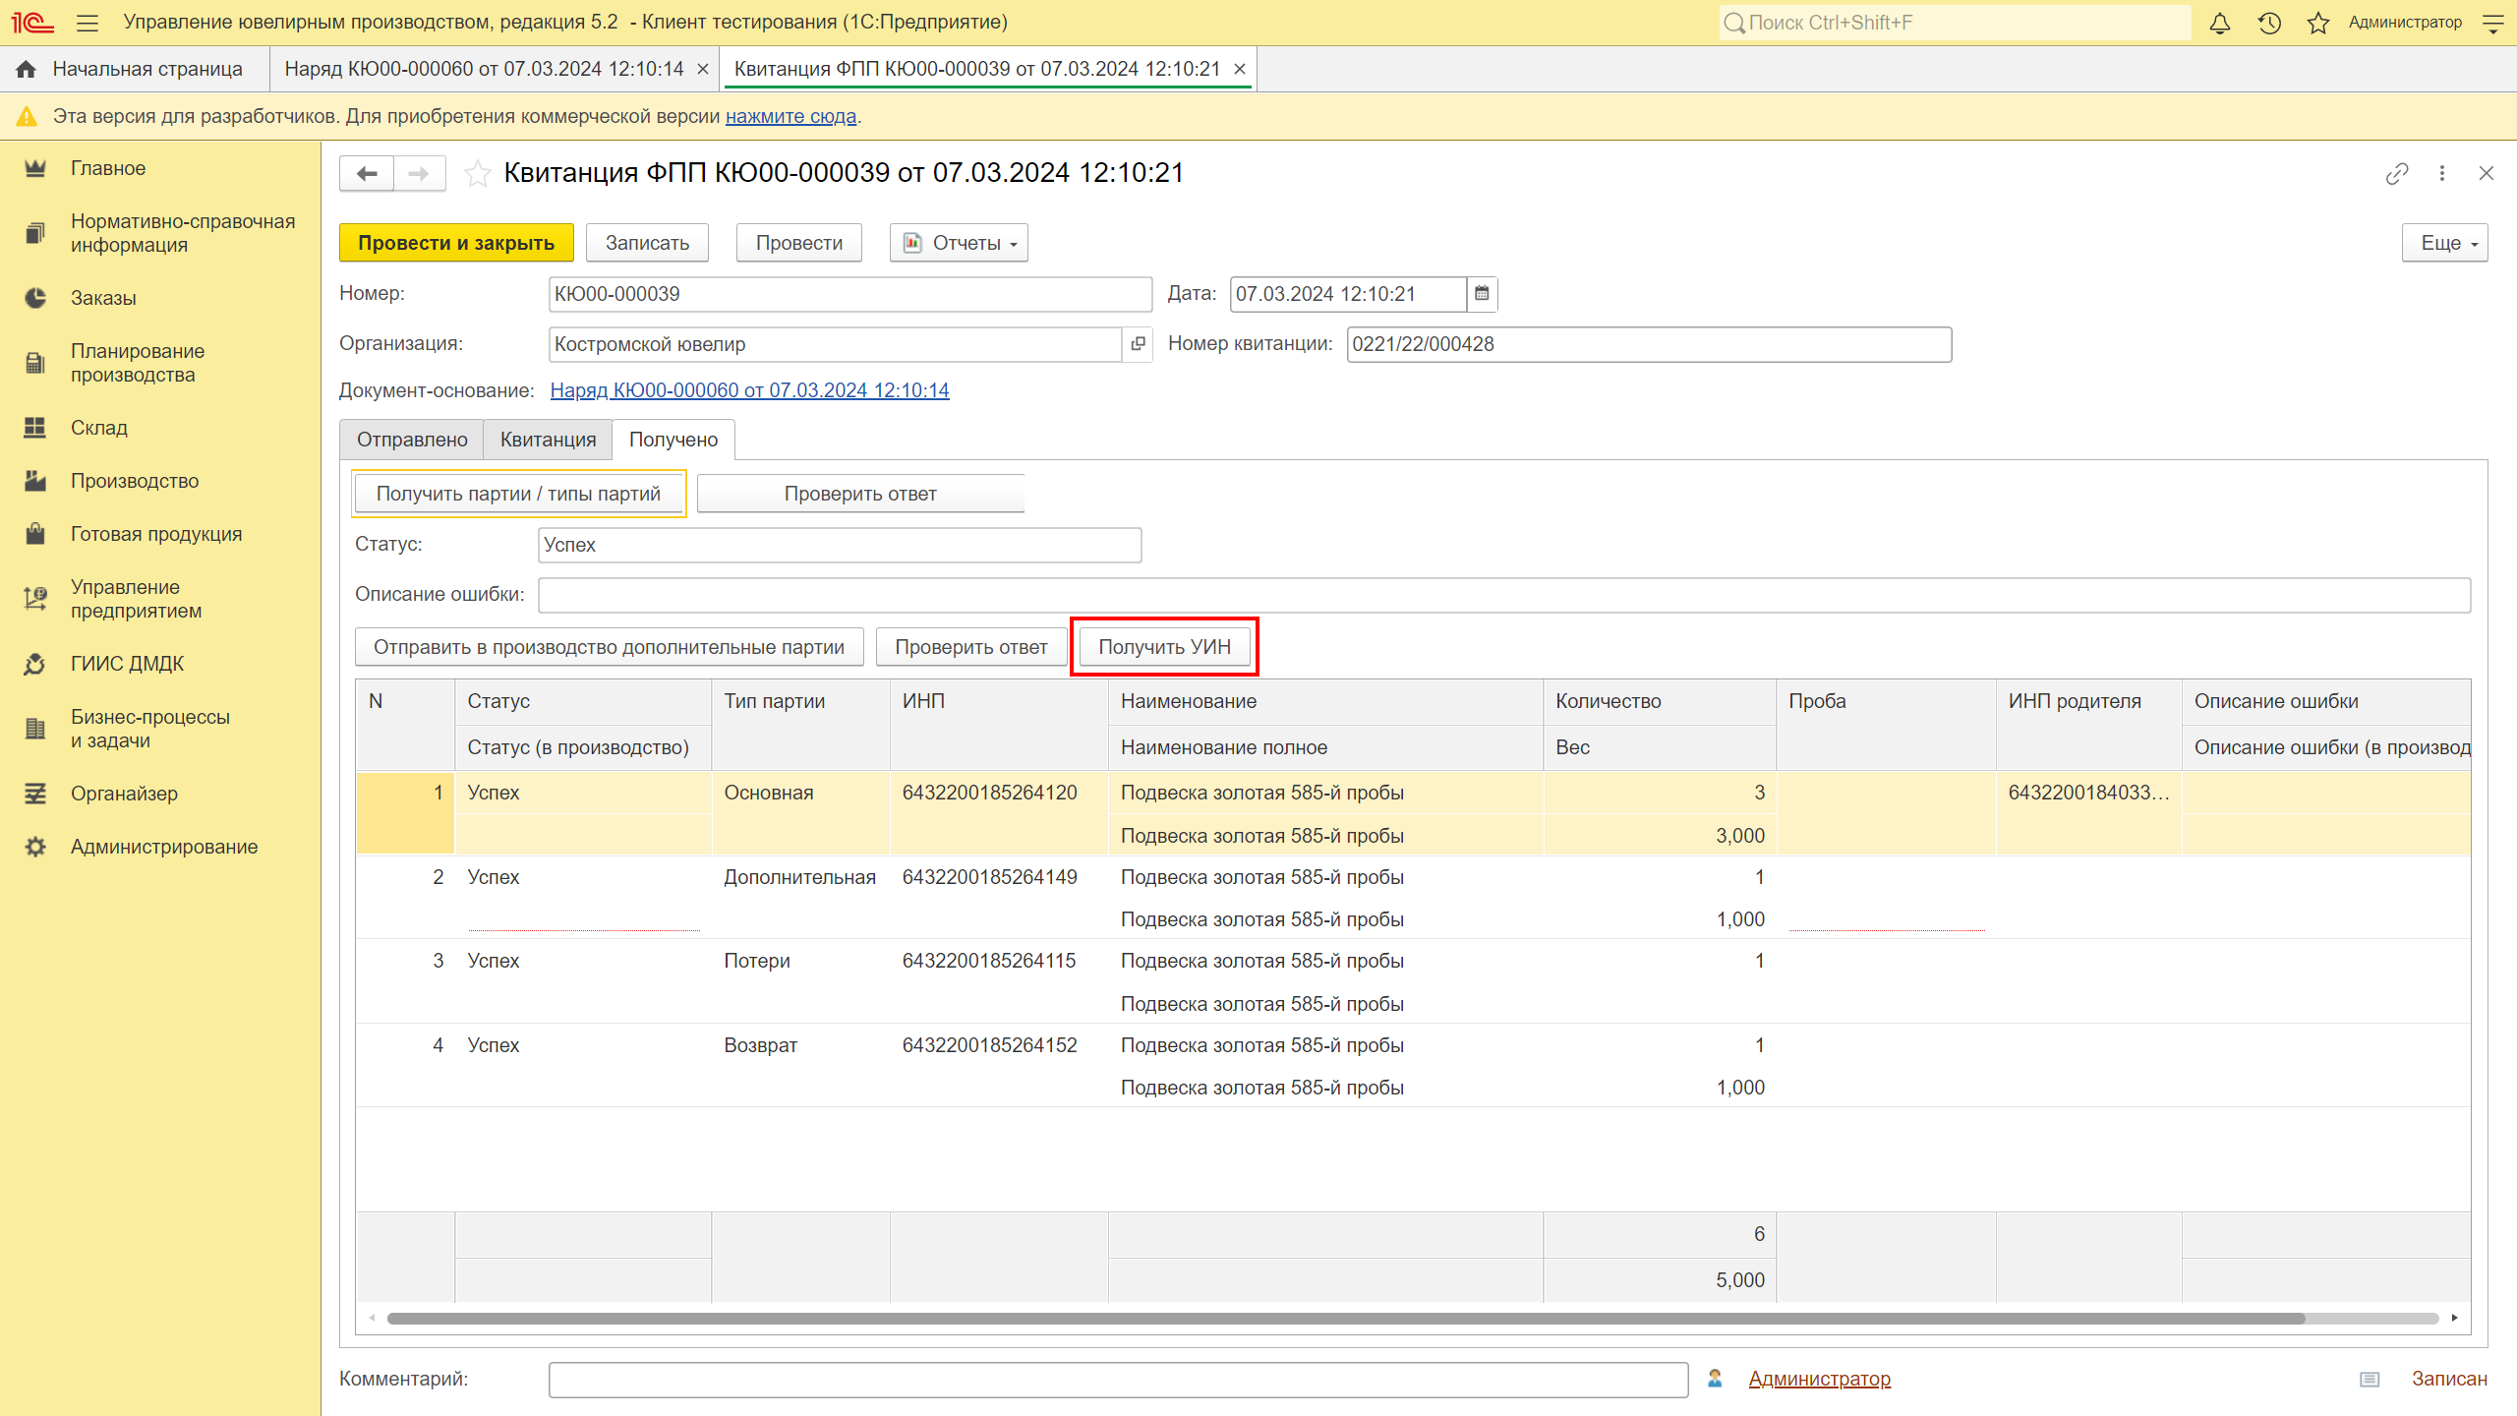Click Получить УИН button
2517x1416 pixels.
(x=1164, y=647)
